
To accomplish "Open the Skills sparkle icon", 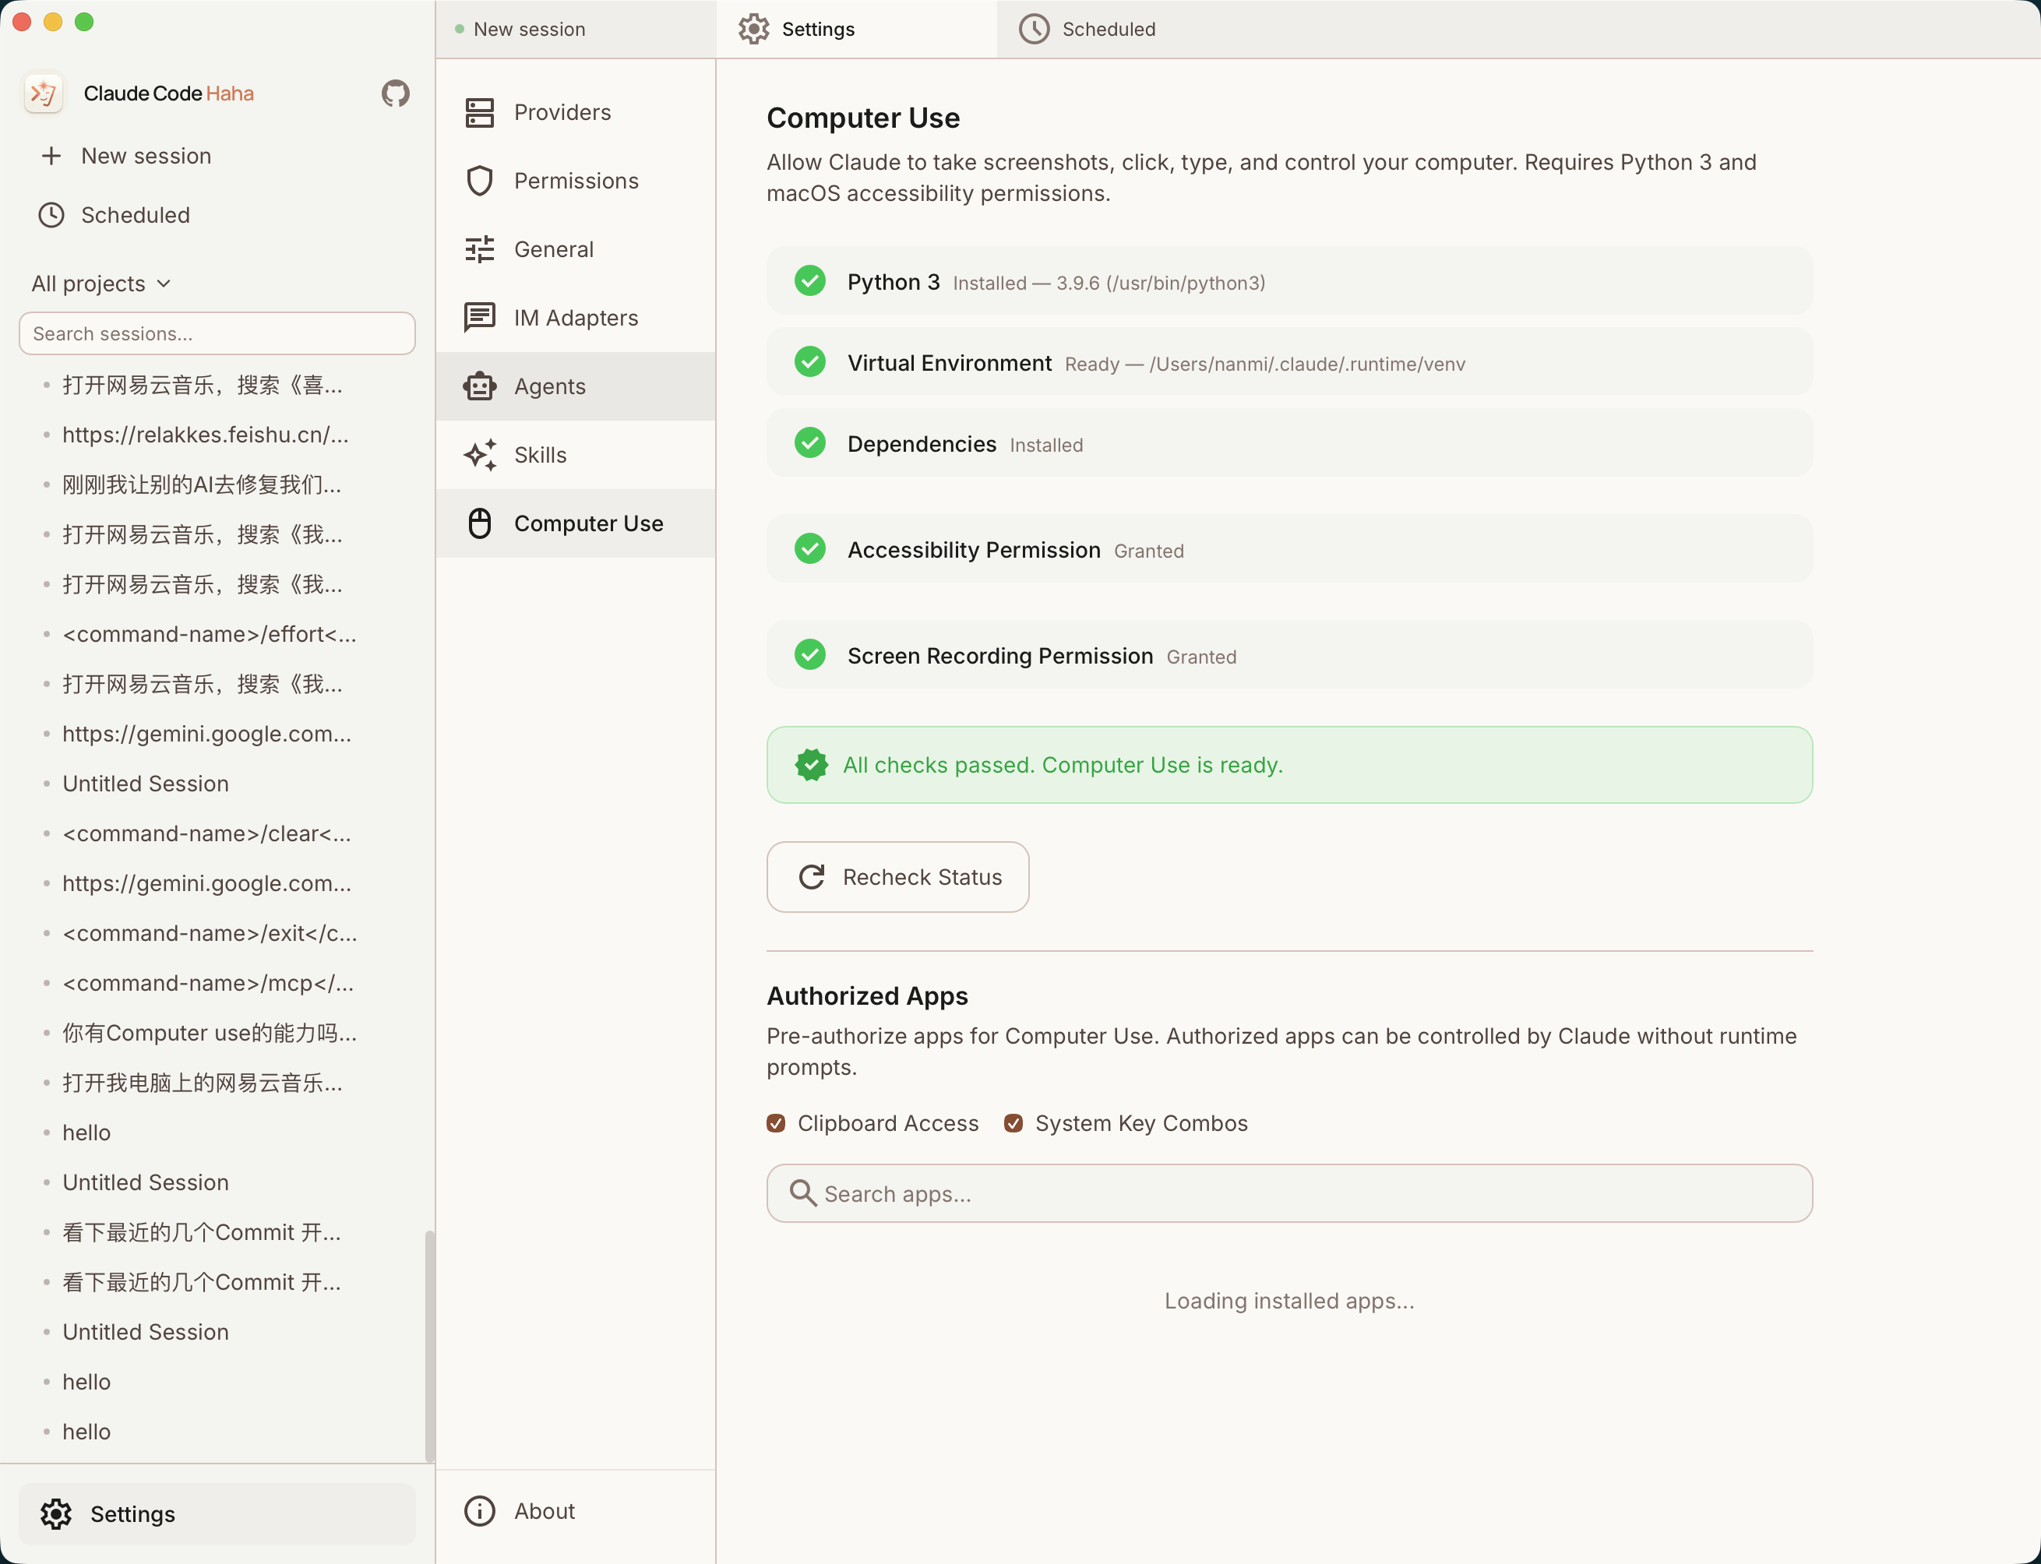I will point(480,455).
